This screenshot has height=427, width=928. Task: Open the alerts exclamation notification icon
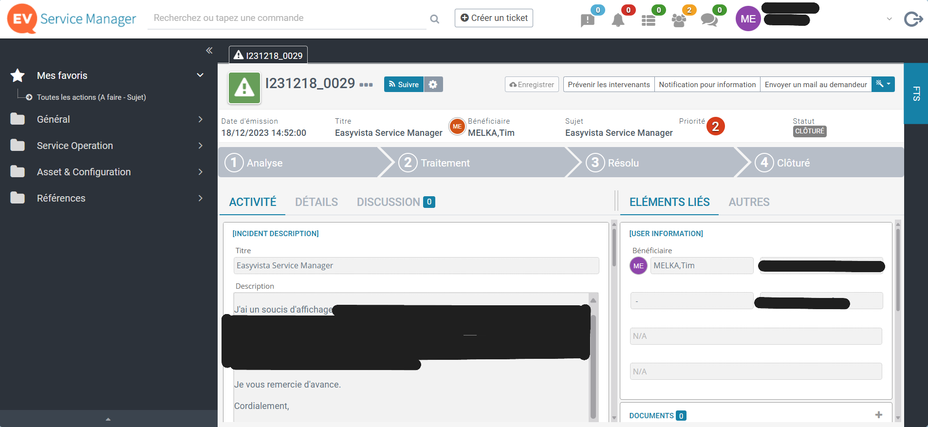pos(588,20)
